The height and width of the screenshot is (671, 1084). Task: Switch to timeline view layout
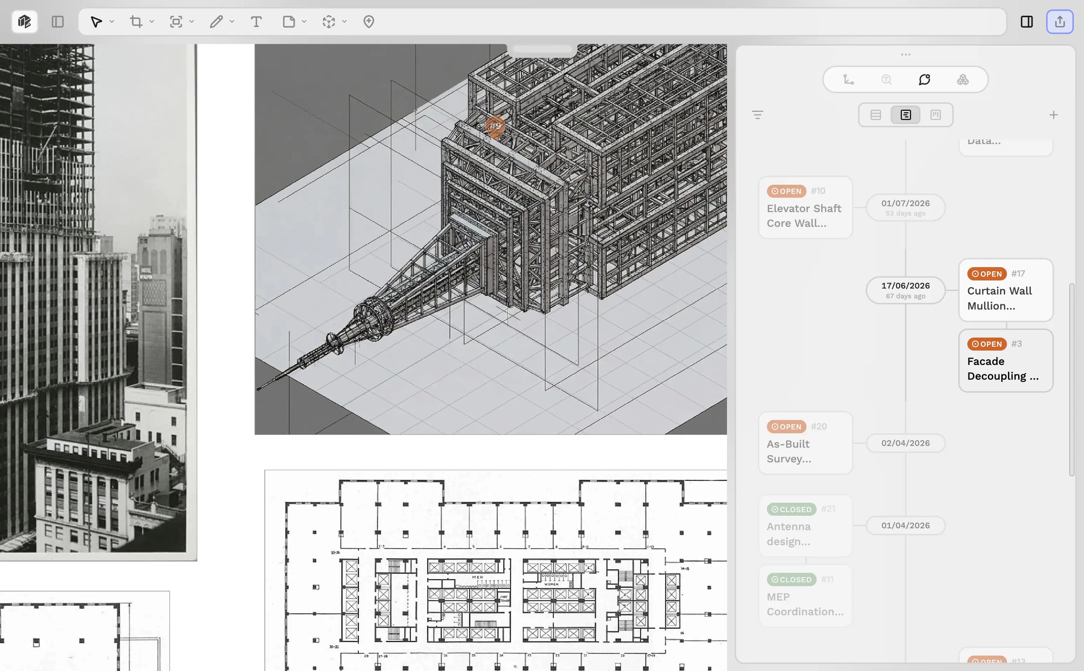[906, 115]
